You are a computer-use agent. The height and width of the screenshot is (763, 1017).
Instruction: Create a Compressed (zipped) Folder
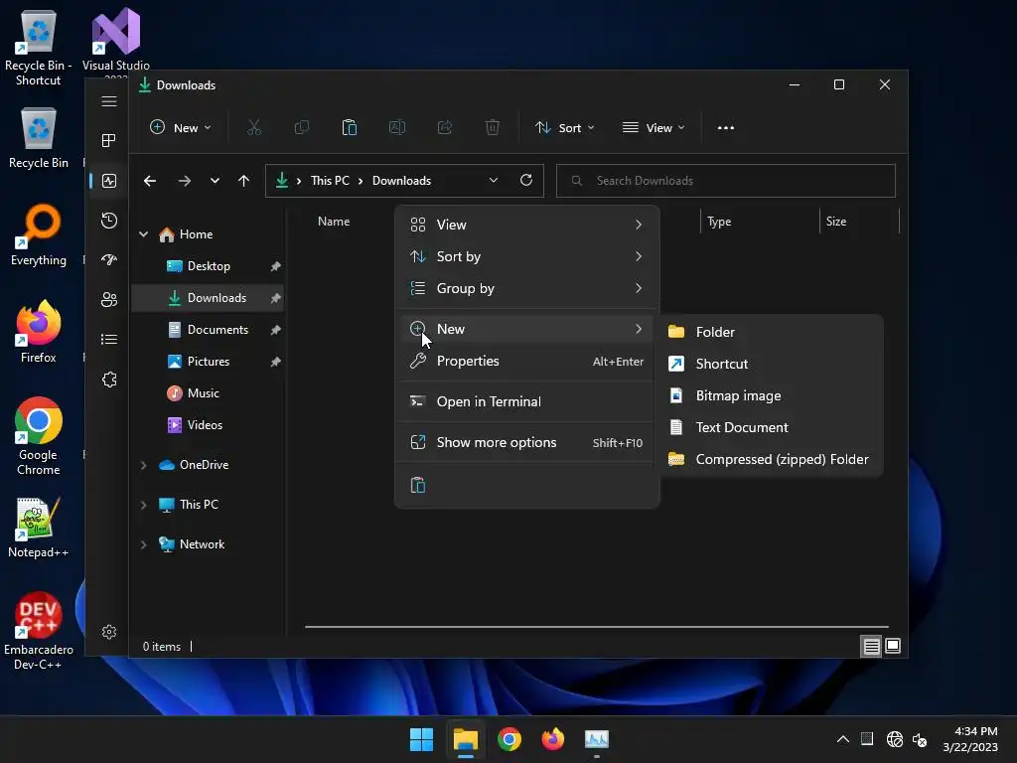click(x=772, y=459)
